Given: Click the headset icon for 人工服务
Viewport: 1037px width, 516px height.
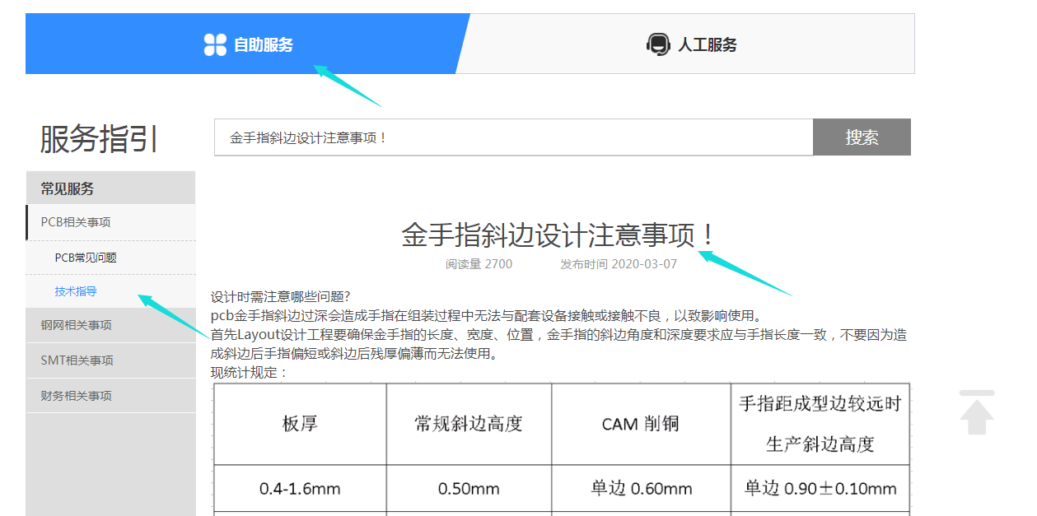Looking at the screenshot, I should point(657,44).
